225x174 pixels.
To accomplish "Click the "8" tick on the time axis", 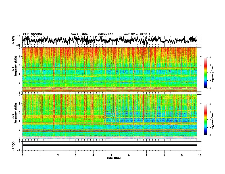I will [x=164, y=155].
